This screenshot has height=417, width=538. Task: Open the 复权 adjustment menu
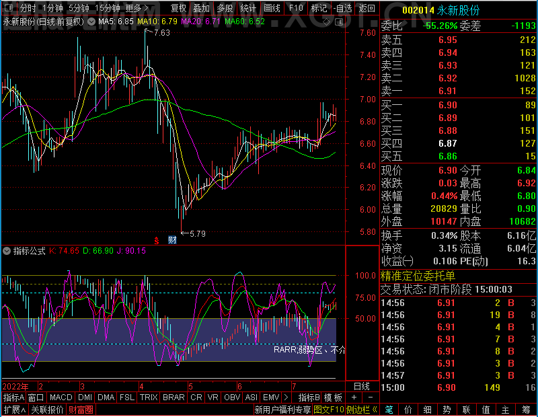(x=178, y=8)
